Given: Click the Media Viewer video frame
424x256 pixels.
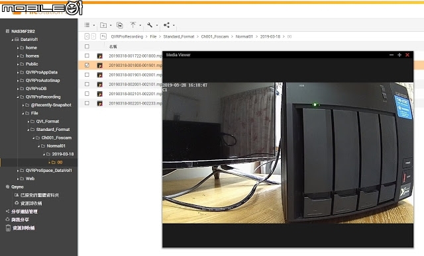Looking at the screenshot, I should tap(288, 153).
